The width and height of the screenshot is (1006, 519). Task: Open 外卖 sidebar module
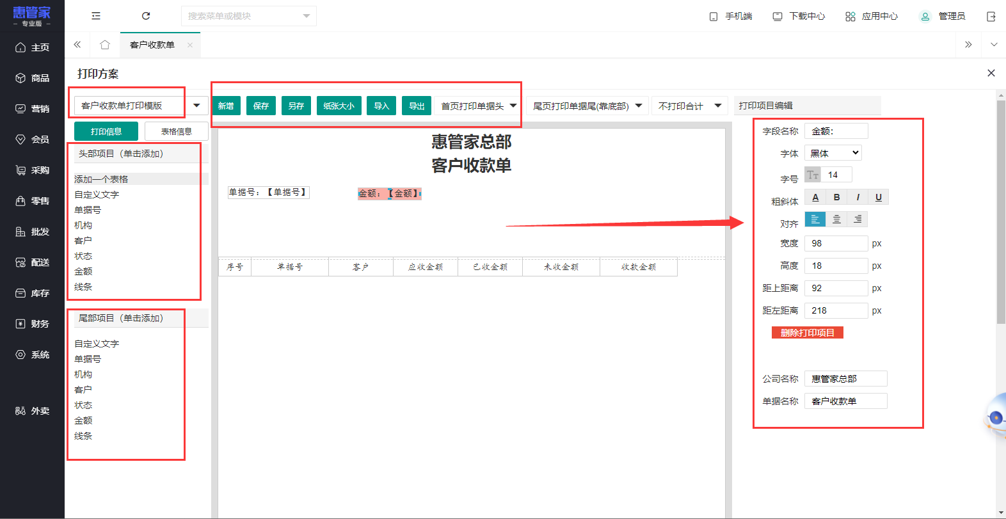(x=32, y=411)
